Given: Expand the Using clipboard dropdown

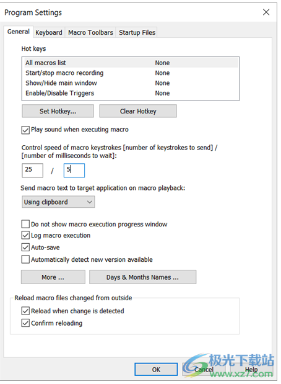Looking at the screenshot, I should pyautogui.click(x=58, y=202).
